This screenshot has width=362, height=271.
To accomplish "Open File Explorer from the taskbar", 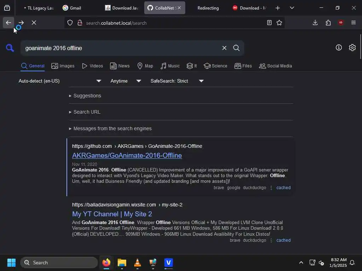I will pos(122,263).
